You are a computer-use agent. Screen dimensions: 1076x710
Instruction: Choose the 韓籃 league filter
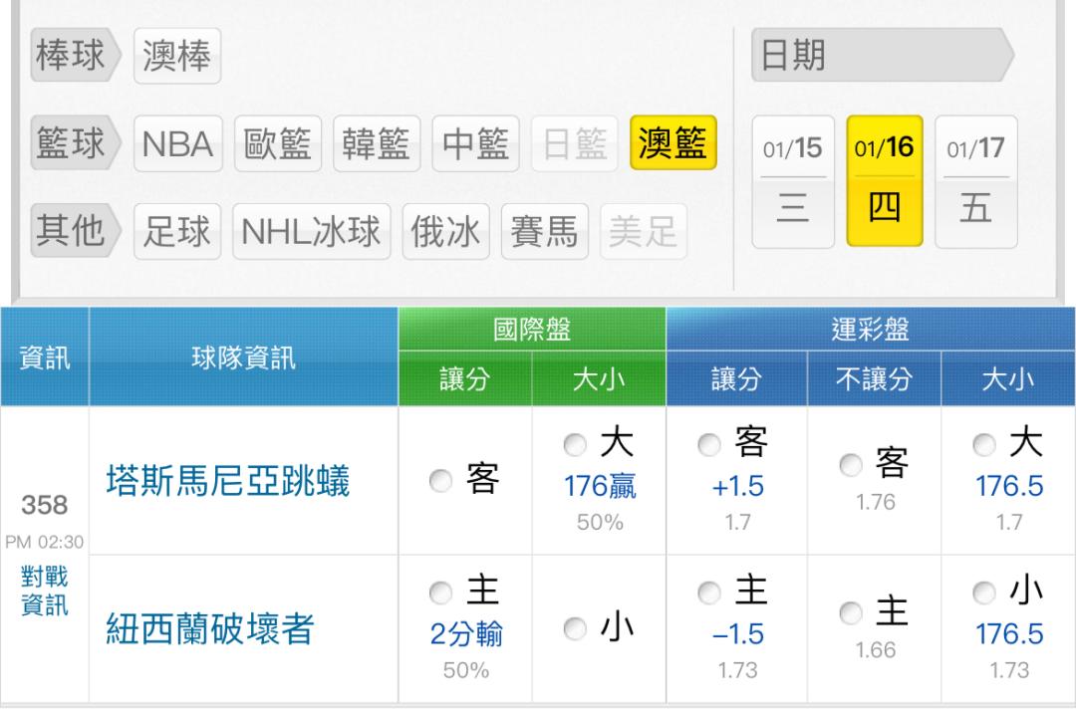[377, 143]
